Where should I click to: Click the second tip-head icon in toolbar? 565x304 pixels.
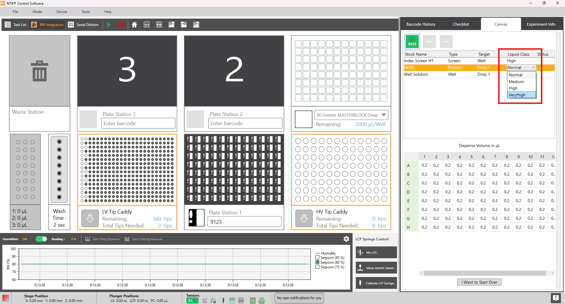click(x=159, y=25)
